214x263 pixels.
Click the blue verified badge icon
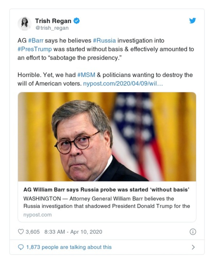(77, 21)
